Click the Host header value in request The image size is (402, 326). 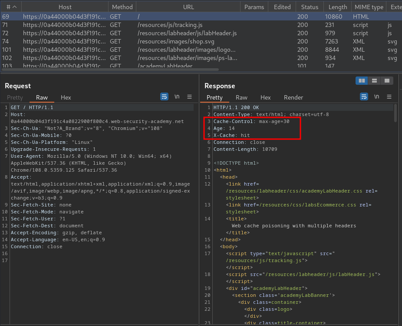point(97,121)
